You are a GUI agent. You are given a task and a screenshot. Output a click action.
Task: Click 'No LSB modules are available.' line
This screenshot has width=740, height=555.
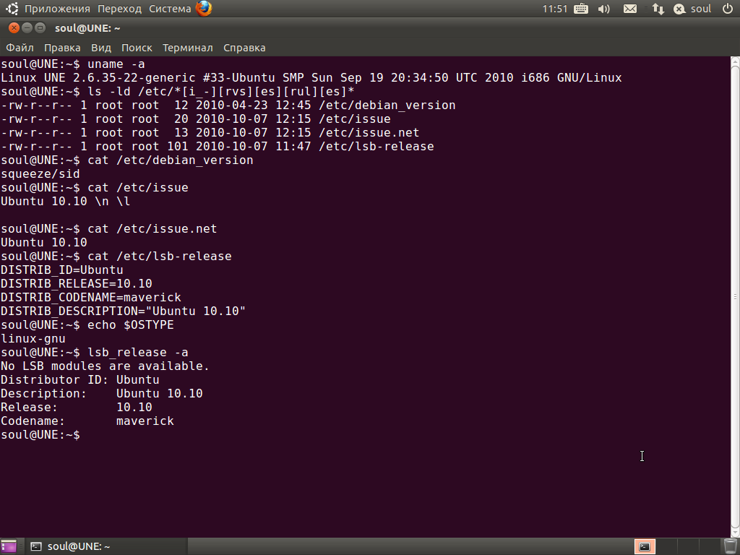[105, 366]
